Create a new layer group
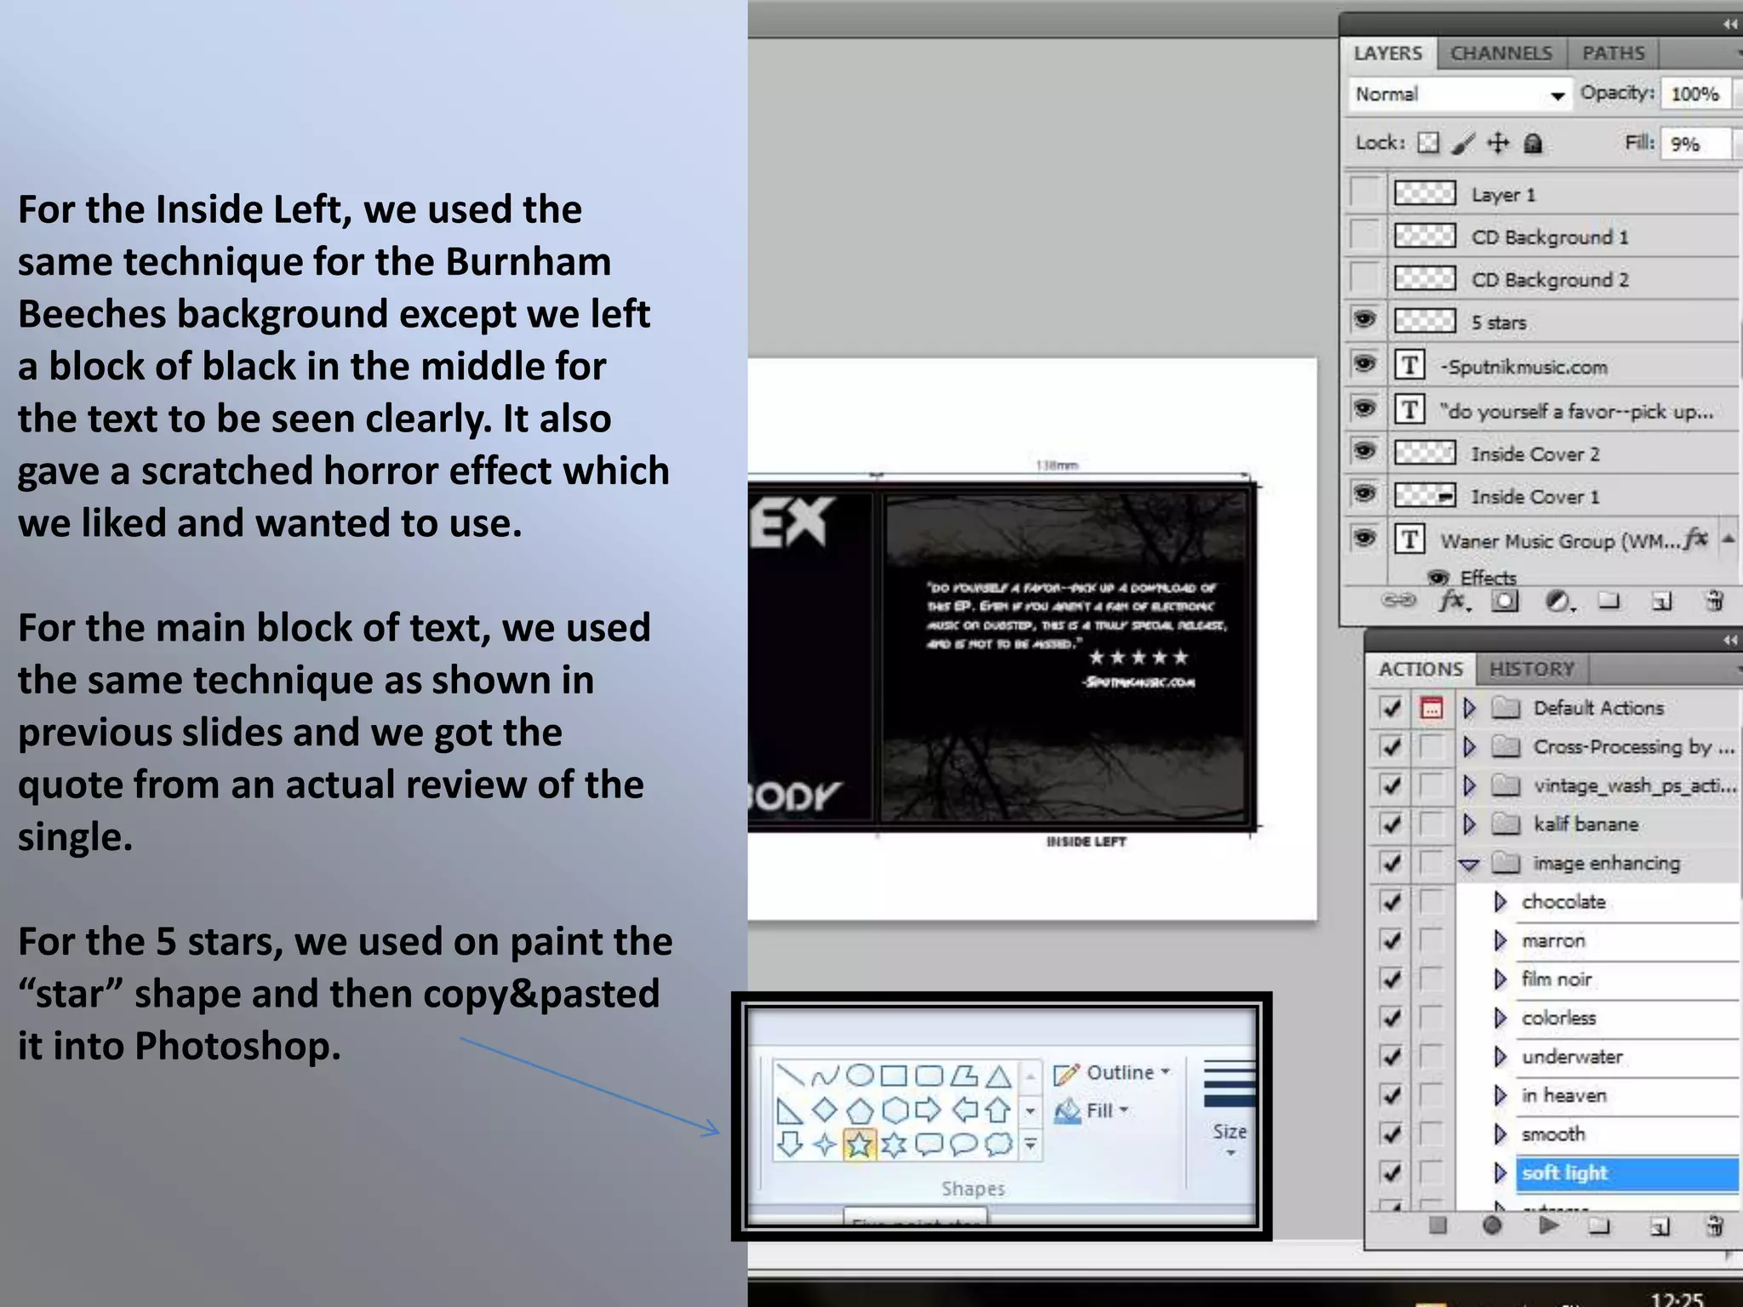The height and width of the screenshot is (1307, 1743). pos(1609,601)
